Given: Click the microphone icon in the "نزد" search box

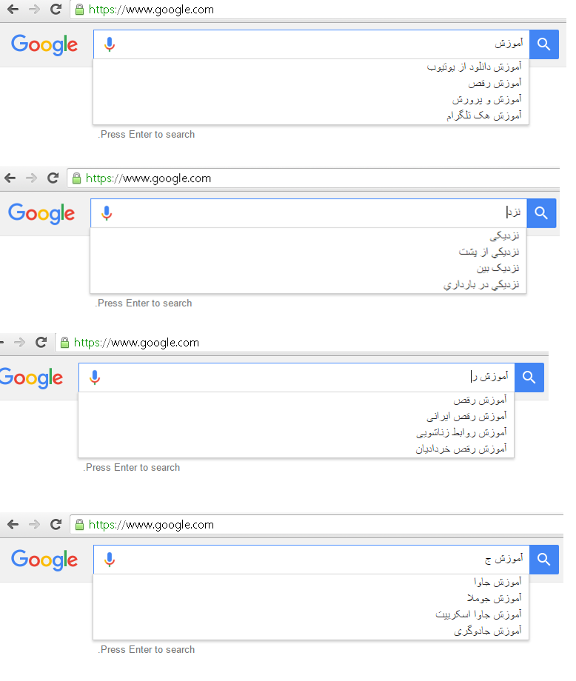Looking at the screenshot, I should pyautogui.click(x=107, y=213).
